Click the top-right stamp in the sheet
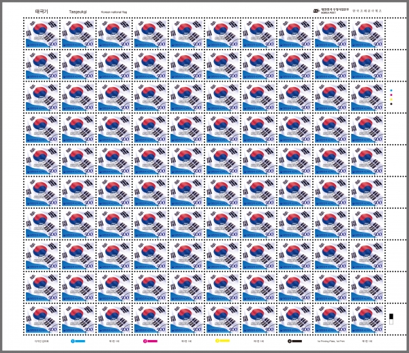The height and width of the screenshot is (353, 409). [367, 34]
